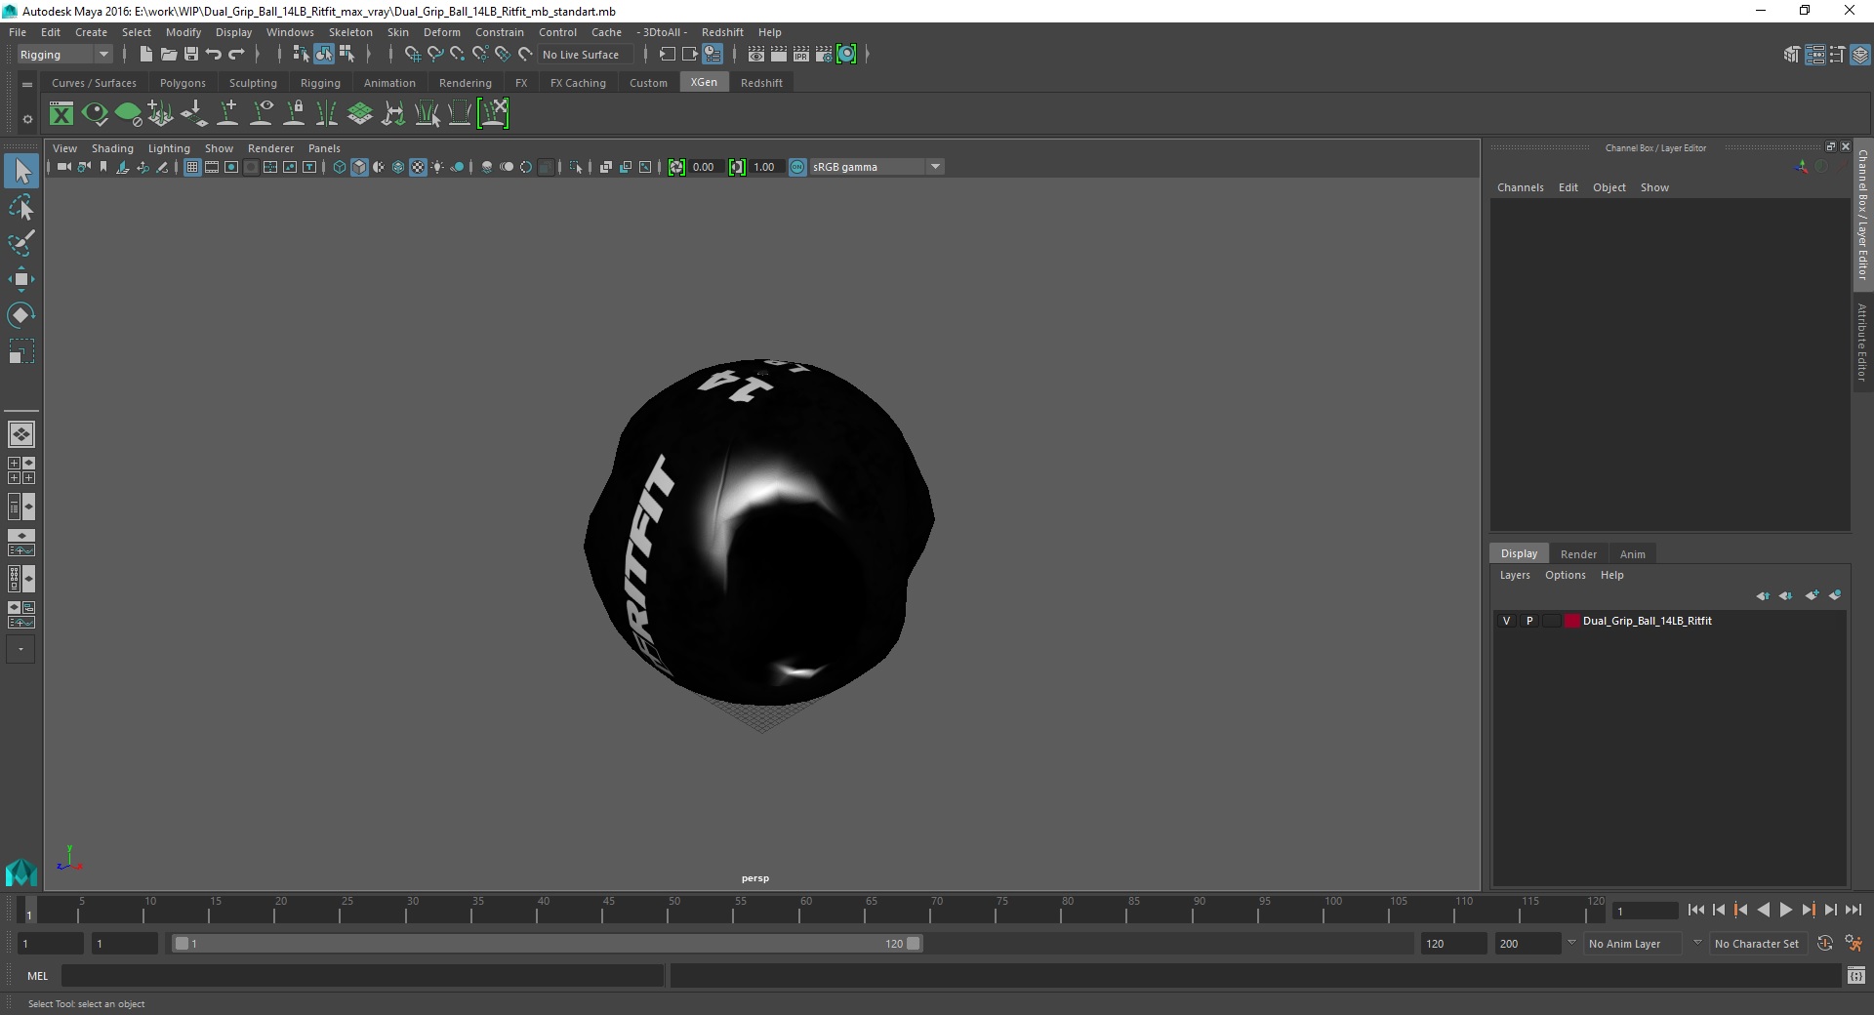Open sRGB gamma view transform dropdown

coord(876,167)
